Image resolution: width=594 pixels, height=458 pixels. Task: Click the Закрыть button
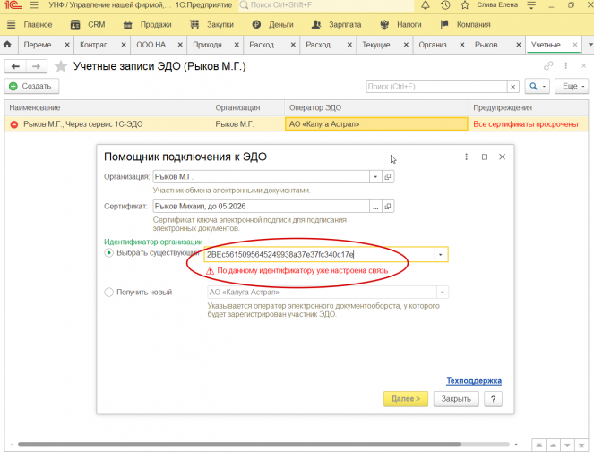(456, 399)
